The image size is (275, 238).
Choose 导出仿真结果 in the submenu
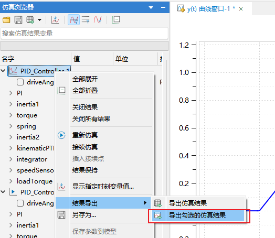198,203
